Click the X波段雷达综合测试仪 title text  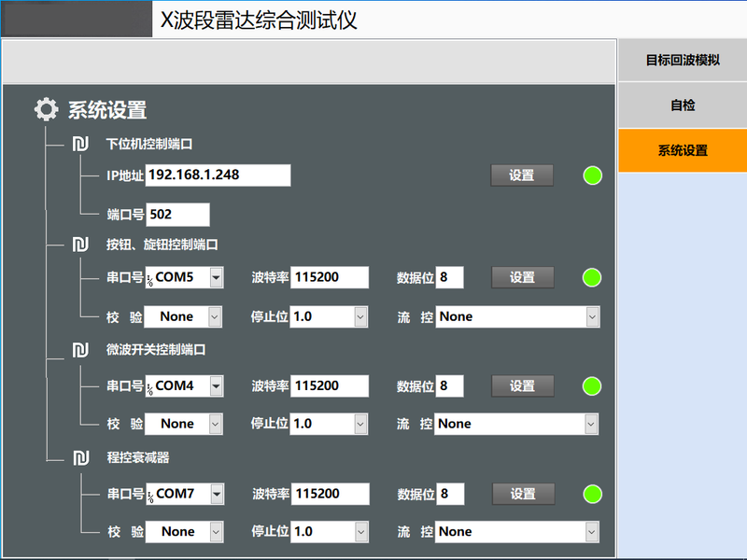(x=259, y=21)
